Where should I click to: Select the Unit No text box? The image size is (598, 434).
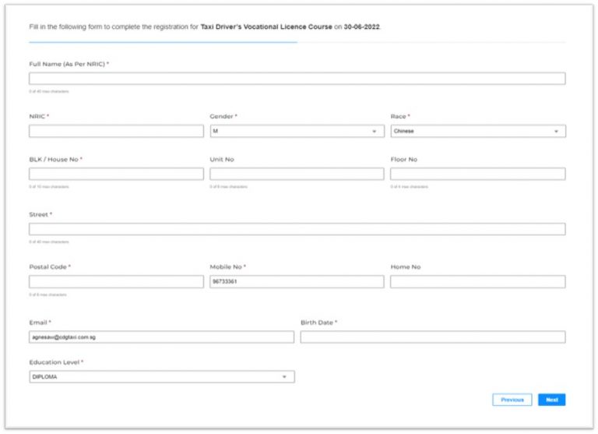coord(296,174)
